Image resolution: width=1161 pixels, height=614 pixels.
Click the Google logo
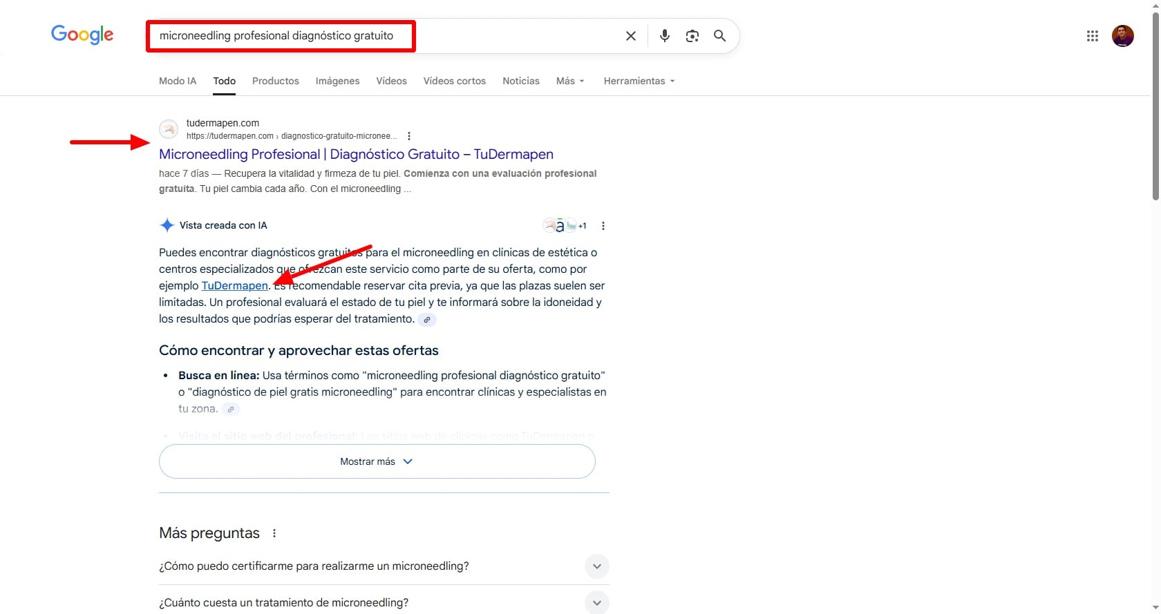point(82,35)
